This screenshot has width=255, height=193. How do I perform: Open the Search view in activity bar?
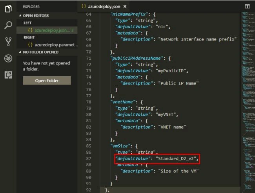coord(8,25)
